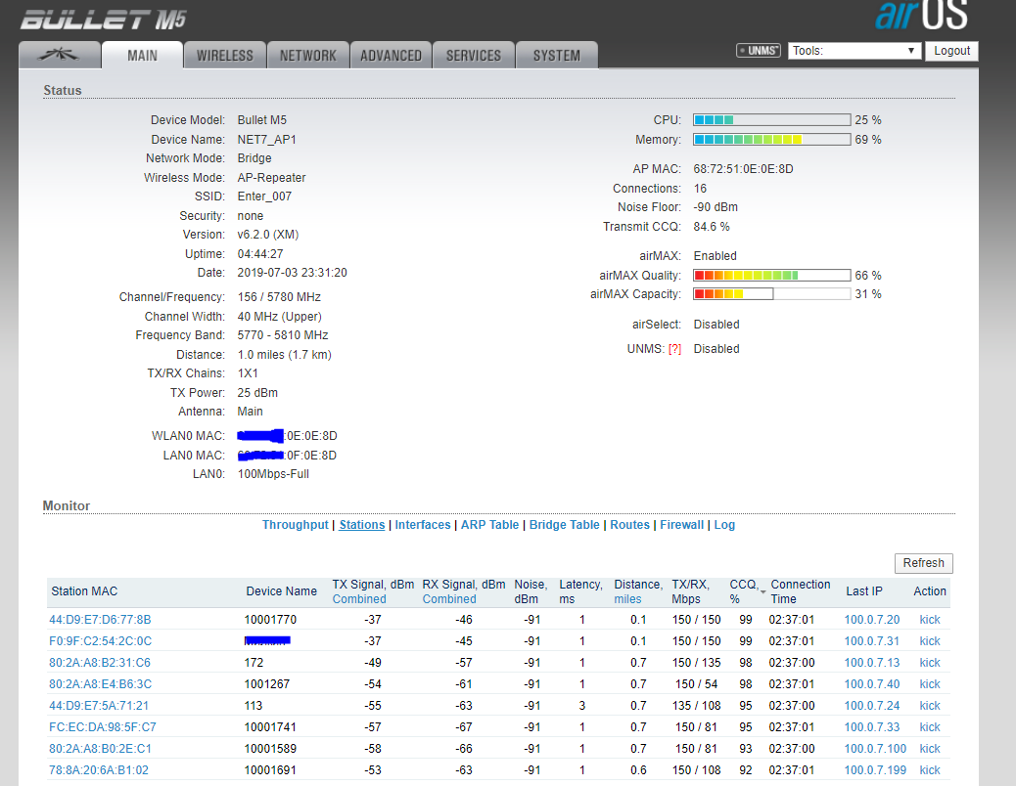Toggle TX Signal Combined view
The height and width of the screenshot is (786, 1016).
coord(359,599)
